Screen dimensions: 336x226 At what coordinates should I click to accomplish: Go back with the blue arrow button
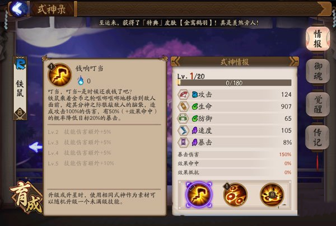pyautogui.click(x=19, y=8)
